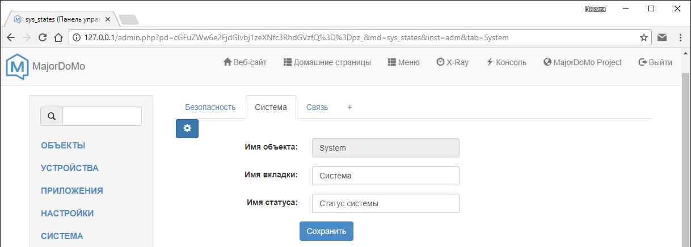Click the blue gear settings button
This screenshot has height=247, width=691.
pos(187,129)
